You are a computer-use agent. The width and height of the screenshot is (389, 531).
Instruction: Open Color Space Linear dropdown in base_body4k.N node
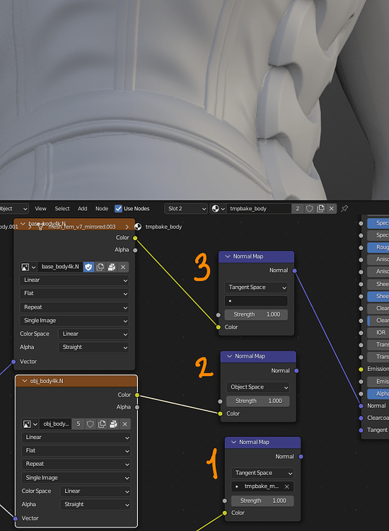[93, 334]
